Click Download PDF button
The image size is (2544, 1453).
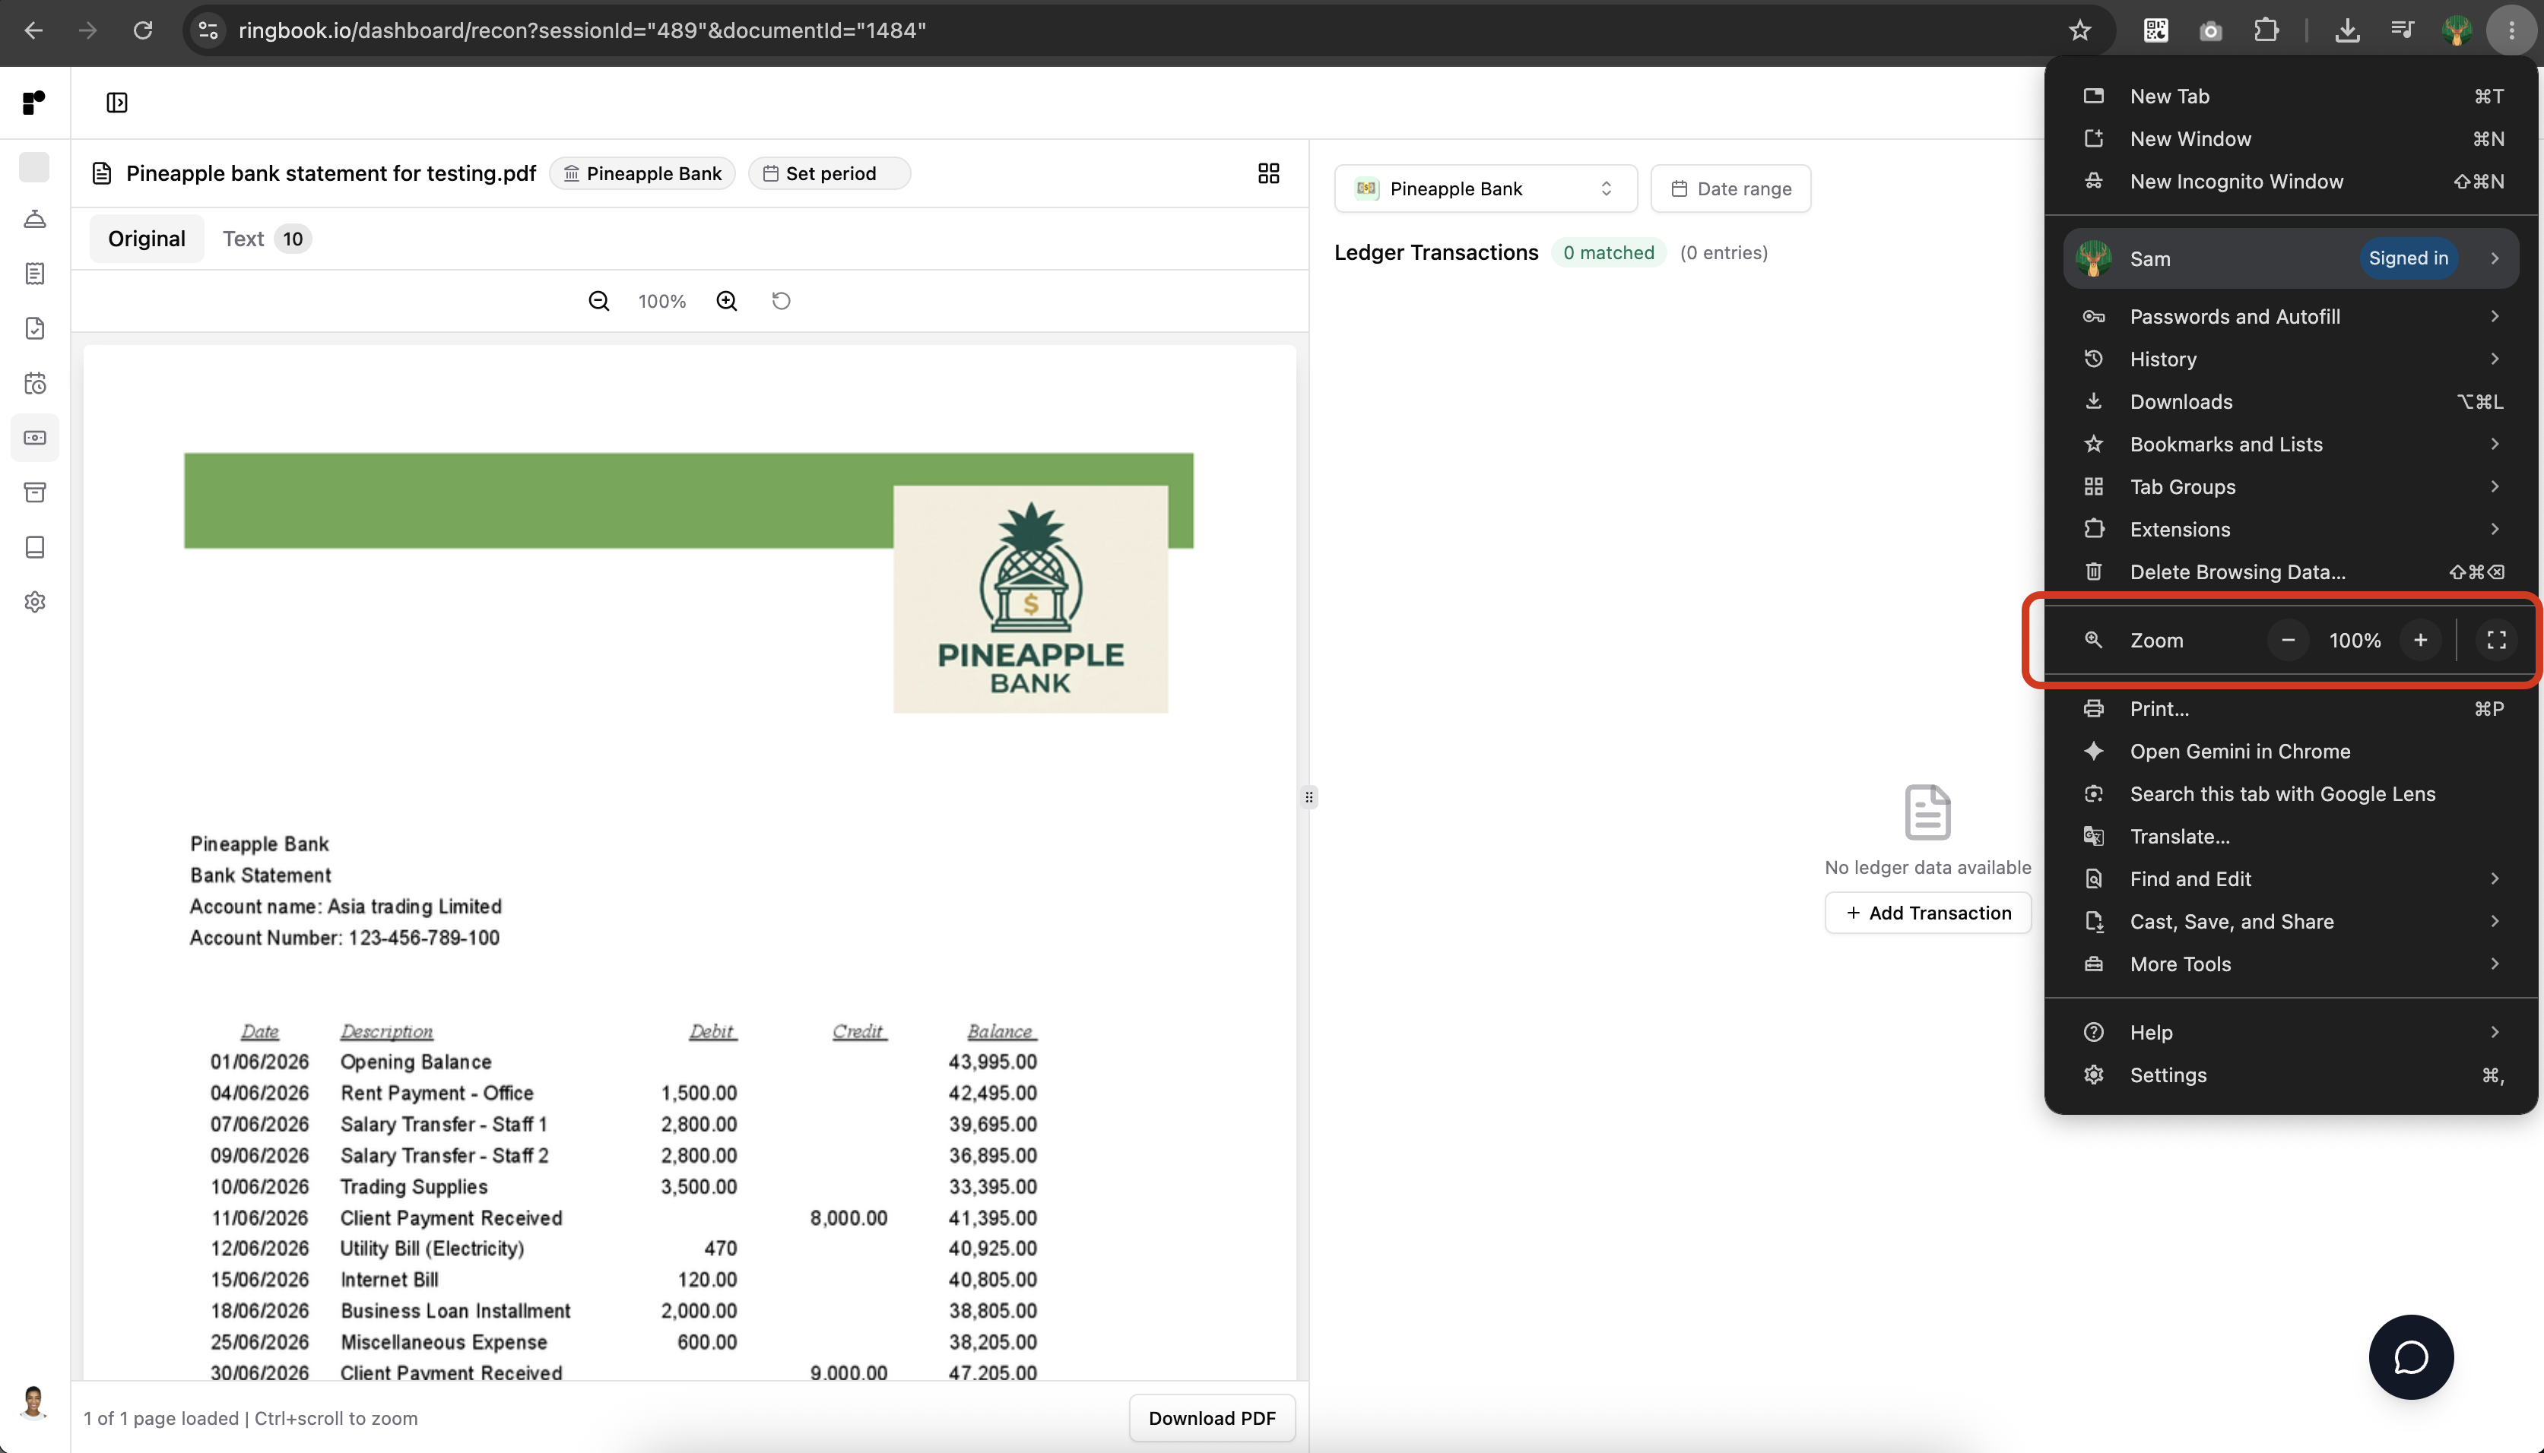tap(1211, 1418)
